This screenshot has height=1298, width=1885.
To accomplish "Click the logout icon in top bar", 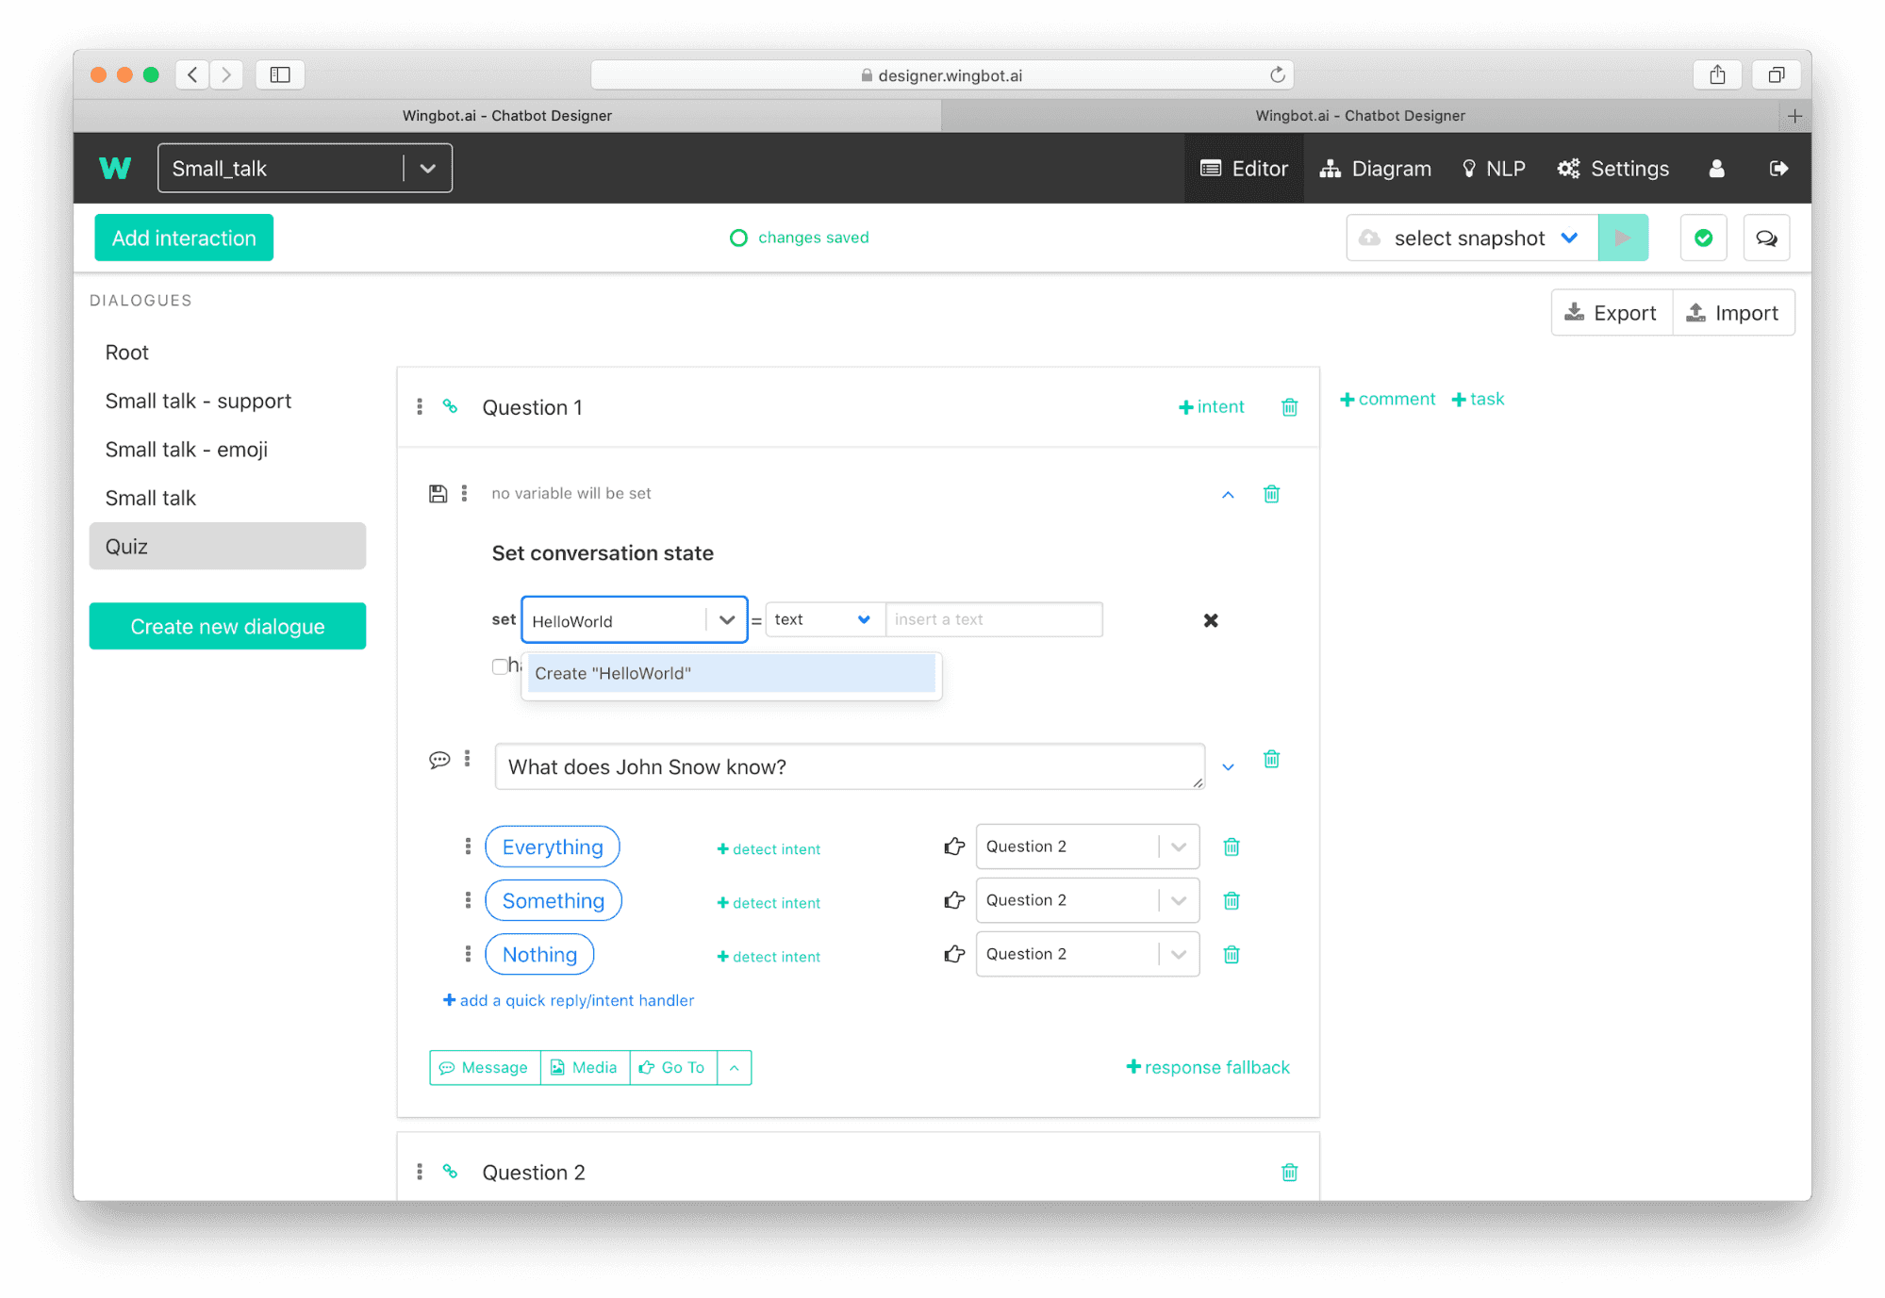I will tap(1778, 169).
